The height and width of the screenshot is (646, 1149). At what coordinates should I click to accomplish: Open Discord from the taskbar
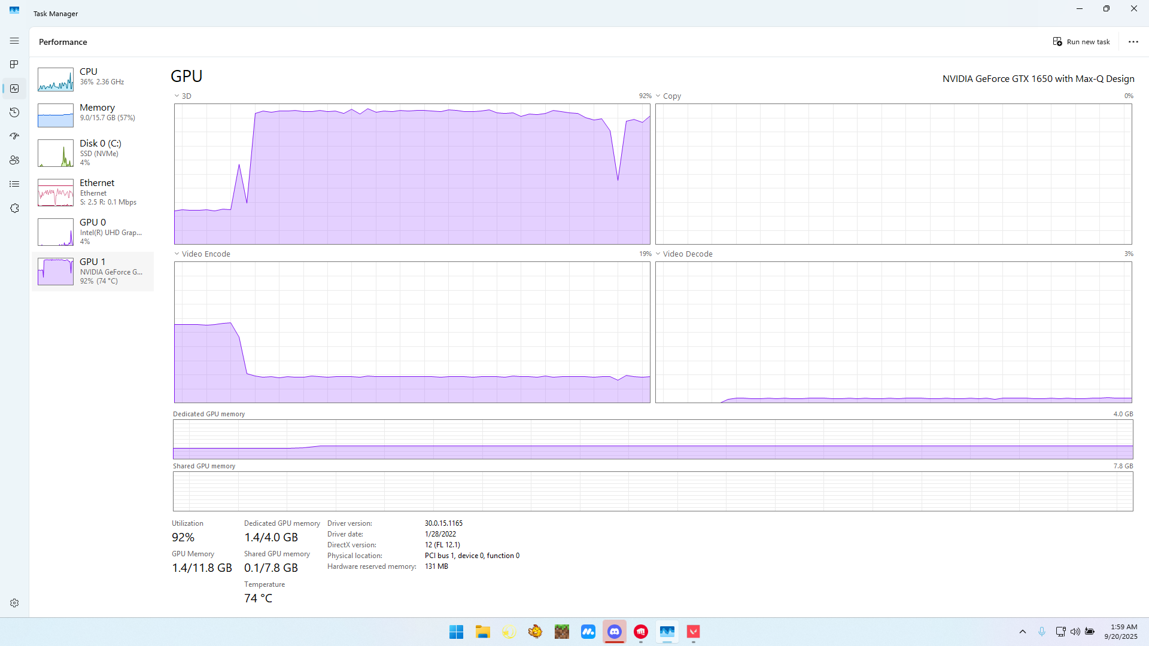pyautogui.click(x=615, y=632)
